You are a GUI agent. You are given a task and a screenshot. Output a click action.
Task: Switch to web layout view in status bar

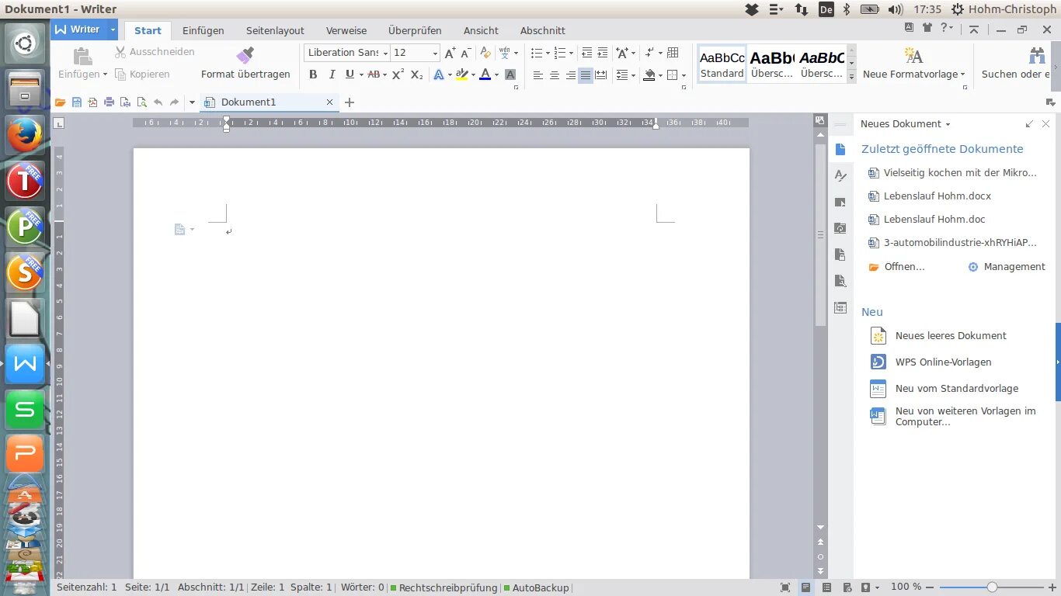[847, 587]
